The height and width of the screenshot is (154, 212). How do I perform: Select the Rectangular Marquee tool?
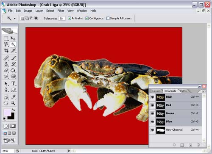tap(6, 38)
